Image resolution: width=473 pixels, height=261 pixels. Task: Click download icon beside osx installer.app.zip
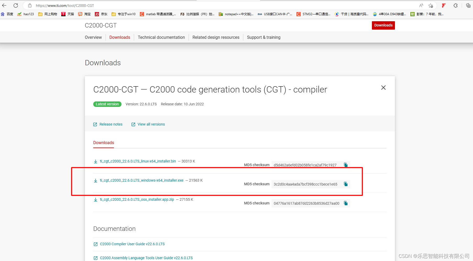point(96,200)
